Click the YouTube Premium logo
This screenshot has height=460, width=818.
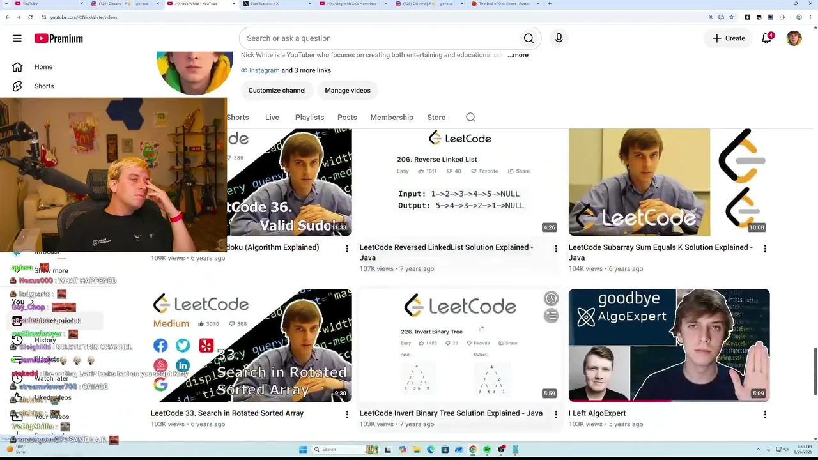click(x=59, y=38)
